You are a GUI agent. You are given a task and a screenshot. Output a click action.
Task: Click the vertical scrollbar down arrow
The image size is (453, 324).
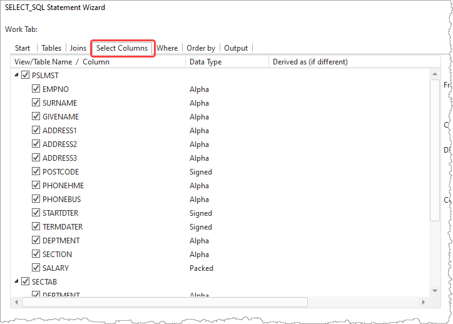(435, 291)
